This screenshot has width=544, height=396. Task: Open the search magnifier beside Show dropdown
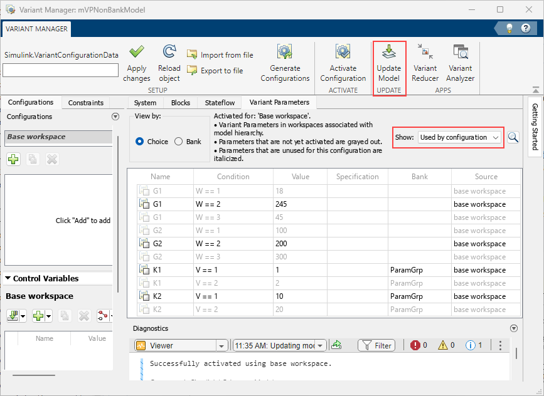click(513, 137)
